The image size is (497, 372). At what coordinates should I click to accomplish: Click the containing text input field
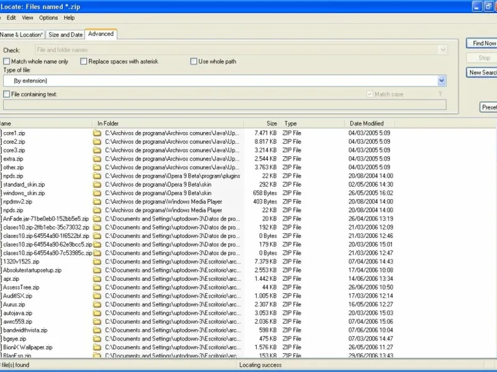pyautogui.click(x=225, y=105)
